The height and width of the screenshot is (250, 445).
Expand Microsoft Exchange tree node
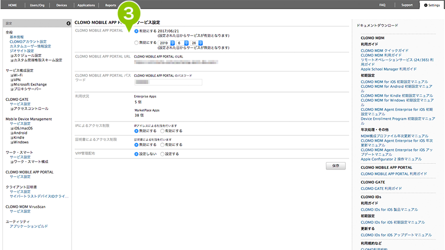12,85
